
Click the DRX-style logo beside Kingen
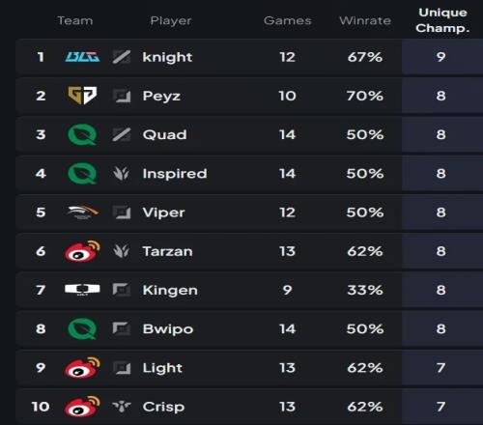tap(82, 290)
